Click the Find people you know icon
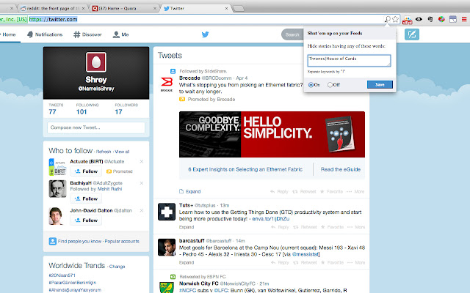The width and height of the screenshot is (470, 293). (x=52, y=241)
